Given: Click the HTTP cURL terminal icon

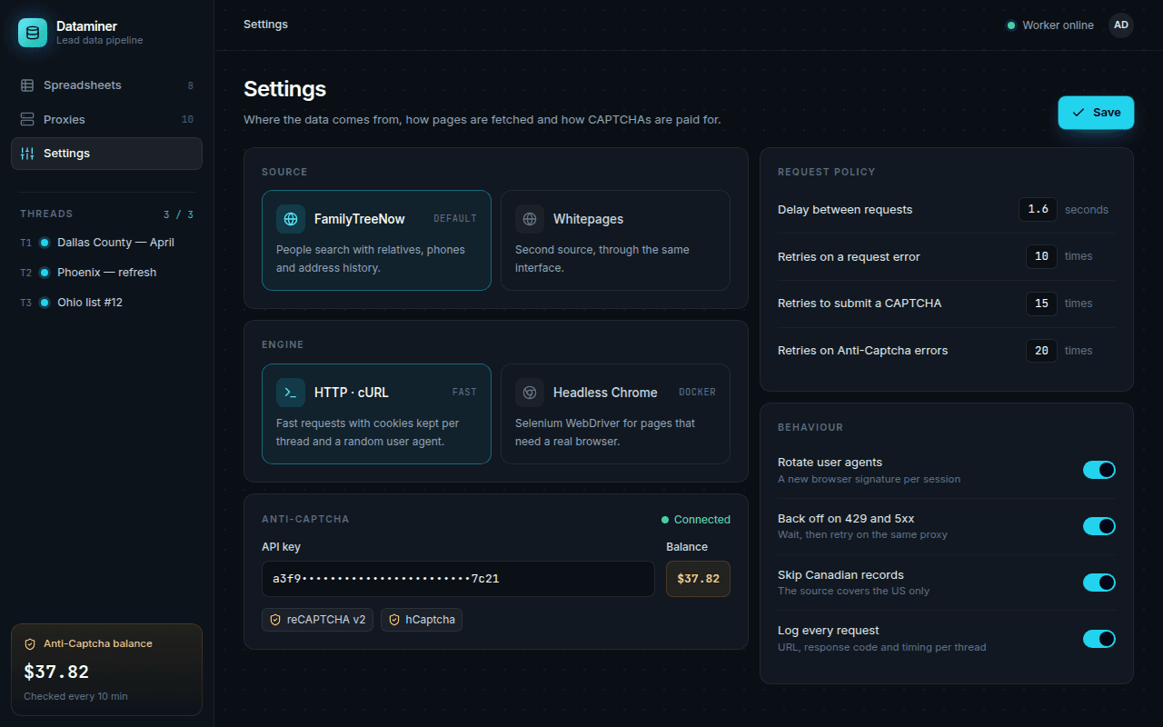Looking at the screenshot, I should coord(291,393).
